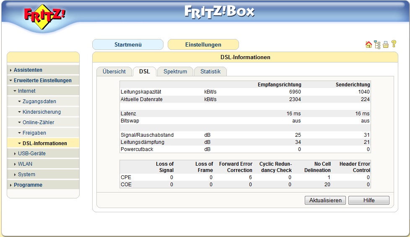Expand the System arrow
Image resolution: width=410 pixels, height=237 pixels.
[x=15, y=174]
